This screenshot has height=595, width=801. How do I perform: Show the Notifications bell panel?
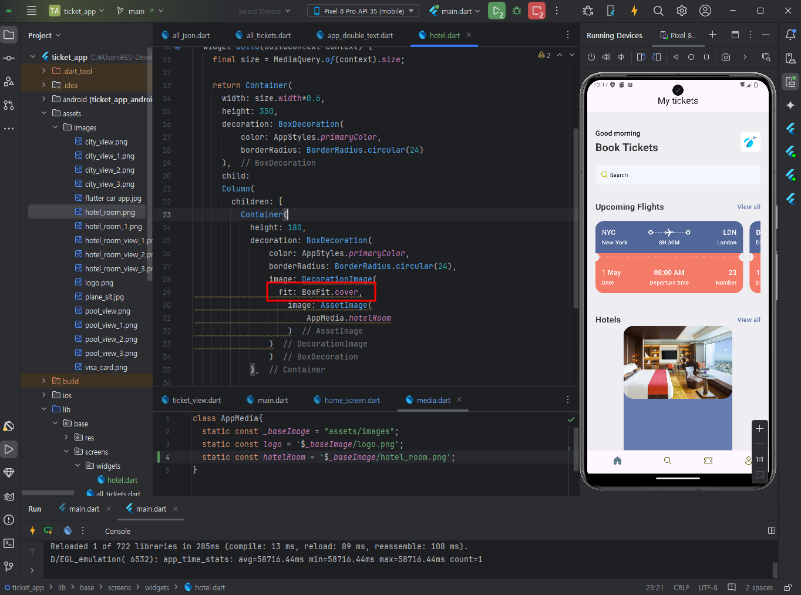790,35
